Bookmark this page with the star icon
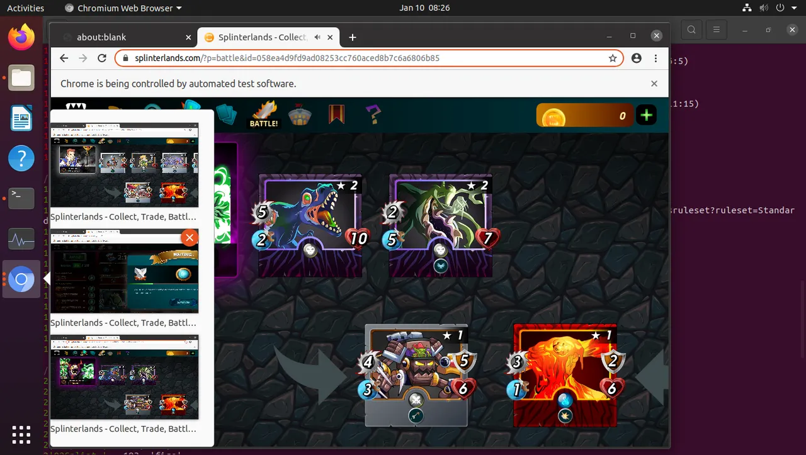 point(613,58)
